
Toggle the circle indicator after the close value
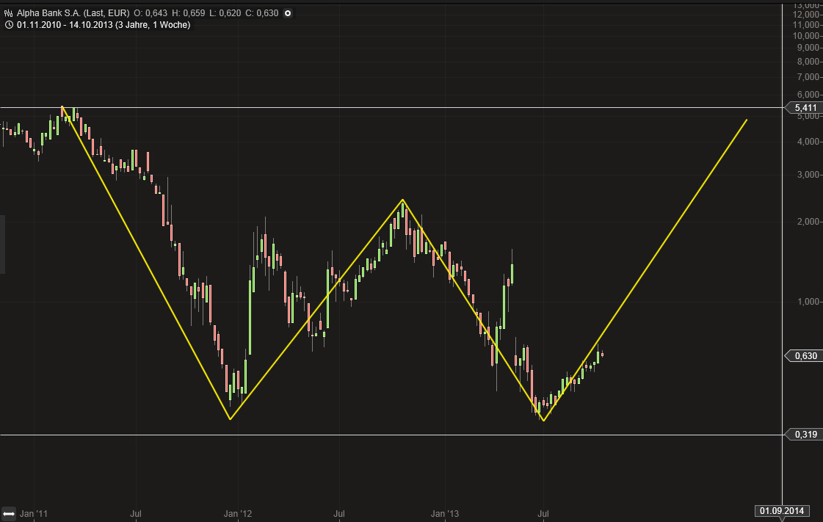click(x=287, y=13)
